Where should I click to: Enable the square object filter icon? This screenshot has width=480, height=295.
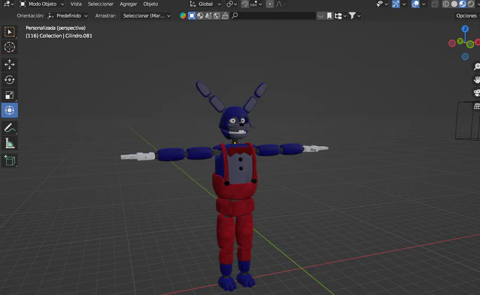192,15
